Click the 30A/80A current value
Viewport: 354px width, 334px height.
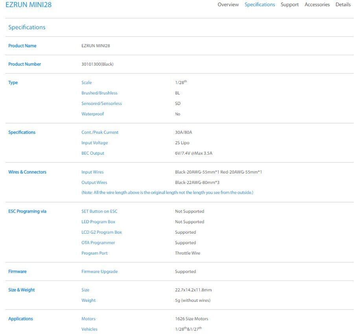pyautogui.click(x=183, y=133)
